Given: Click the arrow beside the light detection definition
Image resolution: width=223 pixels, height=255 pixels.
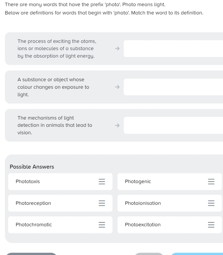Looking at the screenshot, I should pos(117,125).
